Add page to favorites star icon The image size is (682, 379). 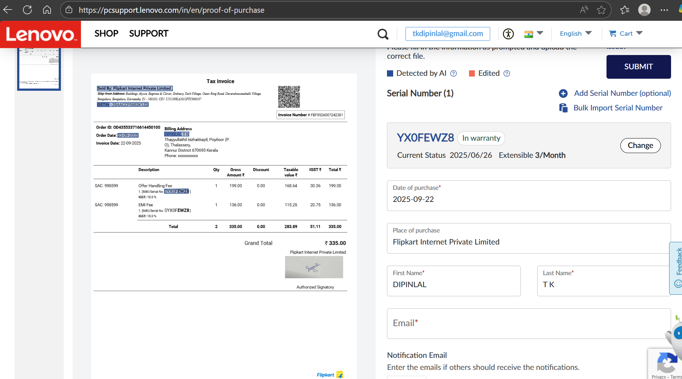(x=601, y=10)
